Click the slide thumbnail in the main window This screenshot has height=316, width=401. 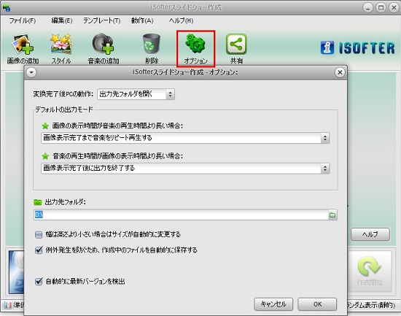click(16, 272)
